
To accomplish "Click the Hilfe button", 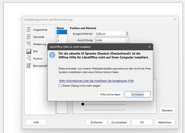I will click(36, 122).
